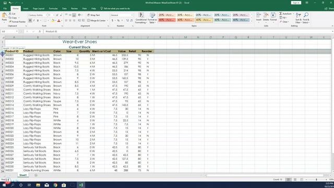Add a new sheet with plus icon
This screenshot has width=334, height=188.
36,175
